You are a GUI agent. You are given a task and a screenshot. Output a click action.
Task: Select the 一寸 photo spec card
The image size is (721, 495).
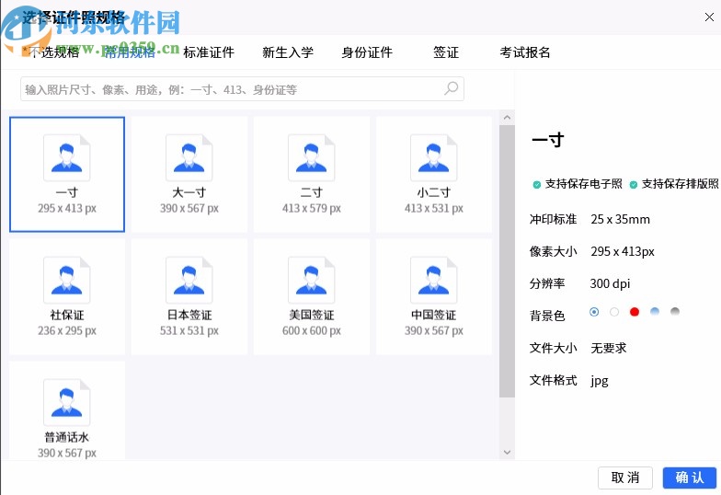point(67,175)
